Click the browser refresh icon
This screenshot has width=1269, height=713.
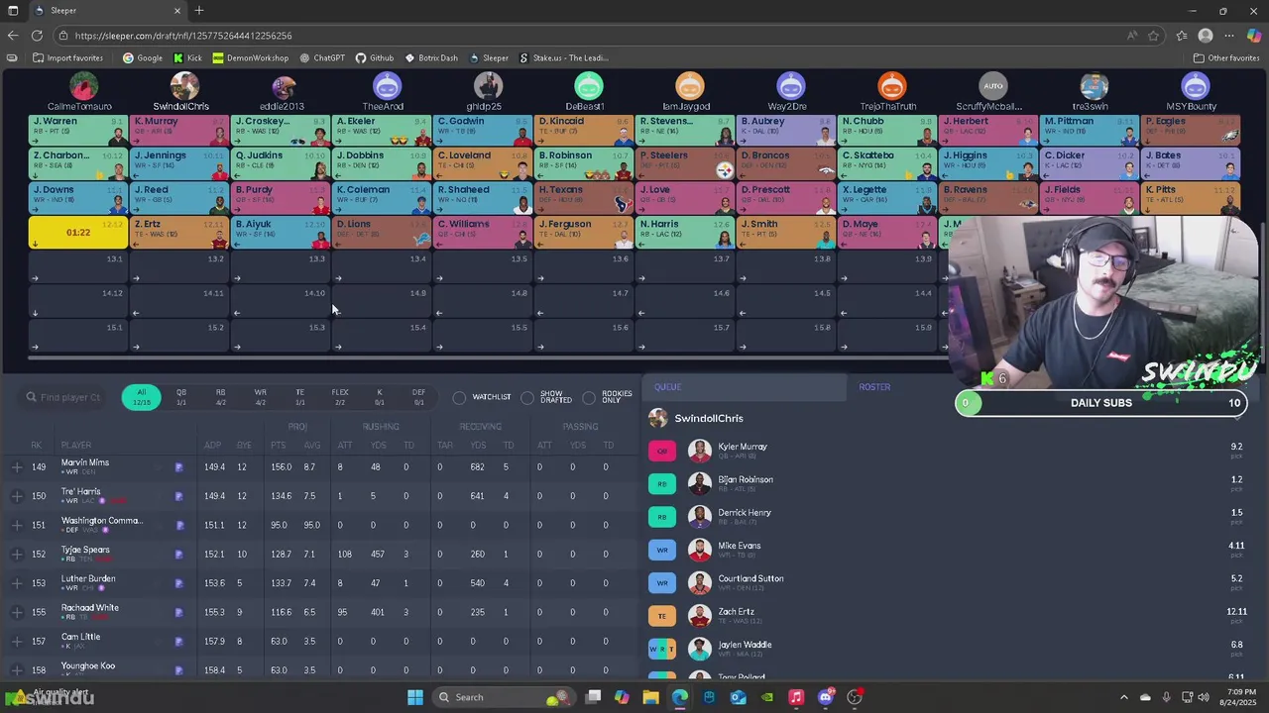[37, 36]
